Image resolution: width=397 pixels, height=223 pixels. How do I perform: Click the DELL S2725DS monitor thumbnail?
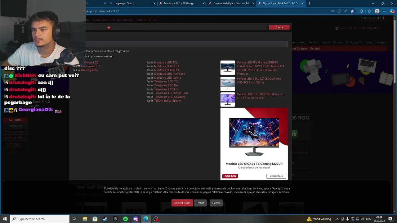point(228,84)
